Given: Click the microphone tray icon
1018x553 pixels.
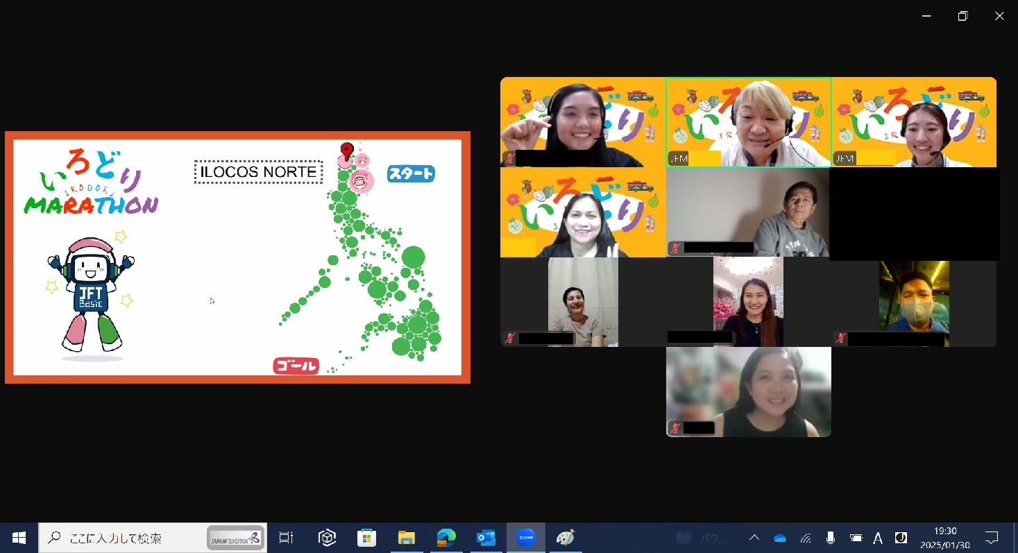Looking at the screenshot, I should click(x=831, y=538).
